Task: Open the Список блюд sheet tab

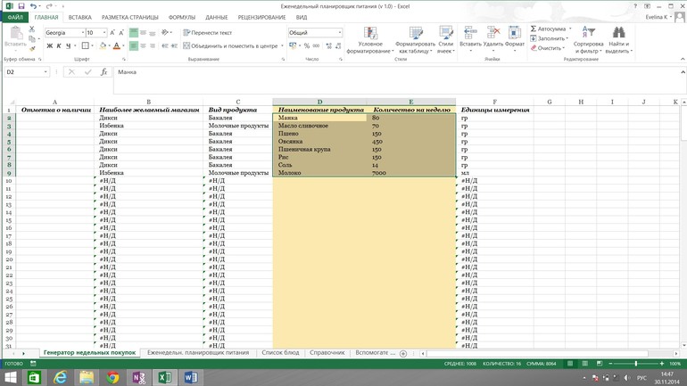Action: [x=279, y=353]
